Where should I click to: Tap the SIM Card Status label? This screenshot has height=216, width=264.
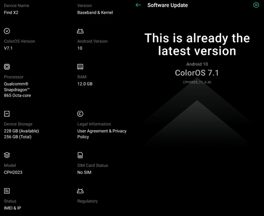pyautogui.click(x=93, y=165)
